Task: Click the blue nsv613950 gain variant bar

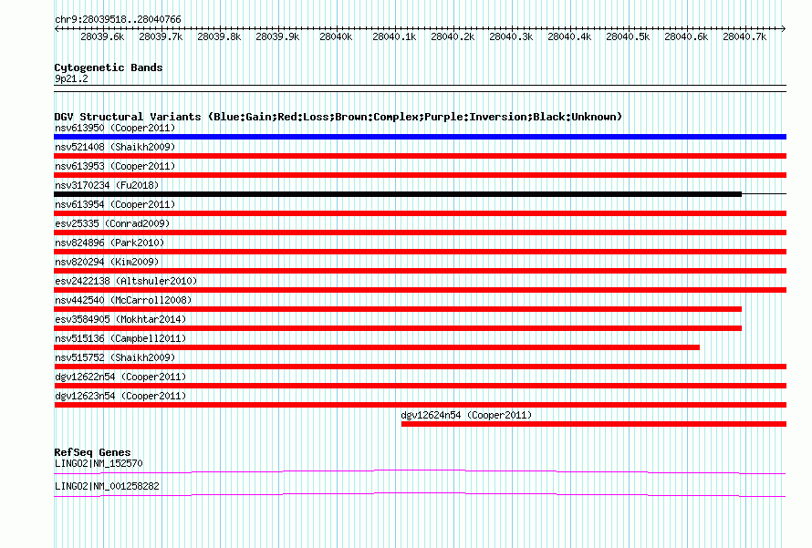Action: (420, 137)
